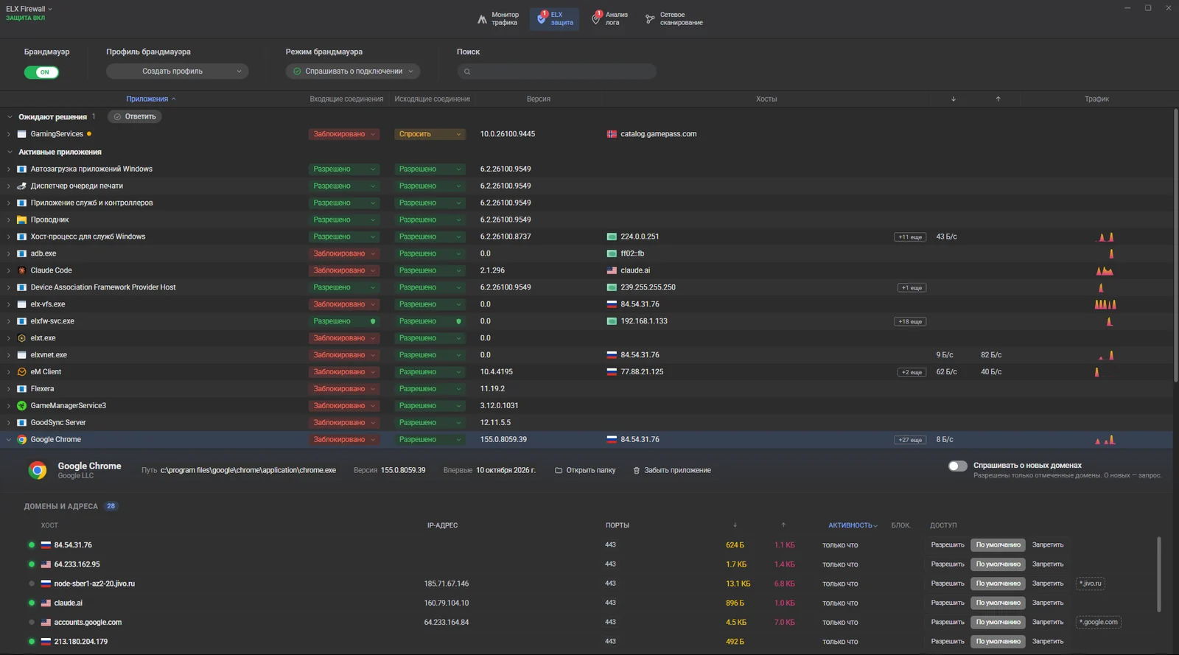Click the search input field

(556, 71)
